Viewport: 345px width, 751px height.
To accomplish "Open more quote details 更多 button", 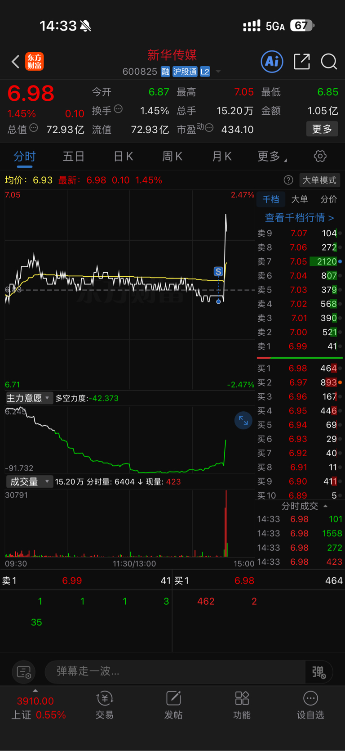I will pyautogui.click(x=322, y=129).
